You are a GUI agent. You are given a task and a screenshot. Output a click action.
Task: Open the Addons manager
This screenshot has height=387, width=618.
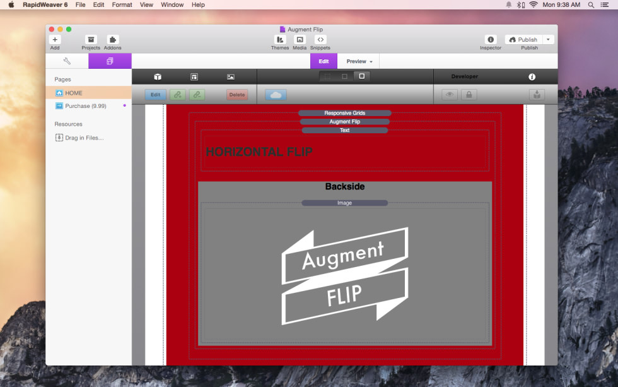(x=113, y=39)
